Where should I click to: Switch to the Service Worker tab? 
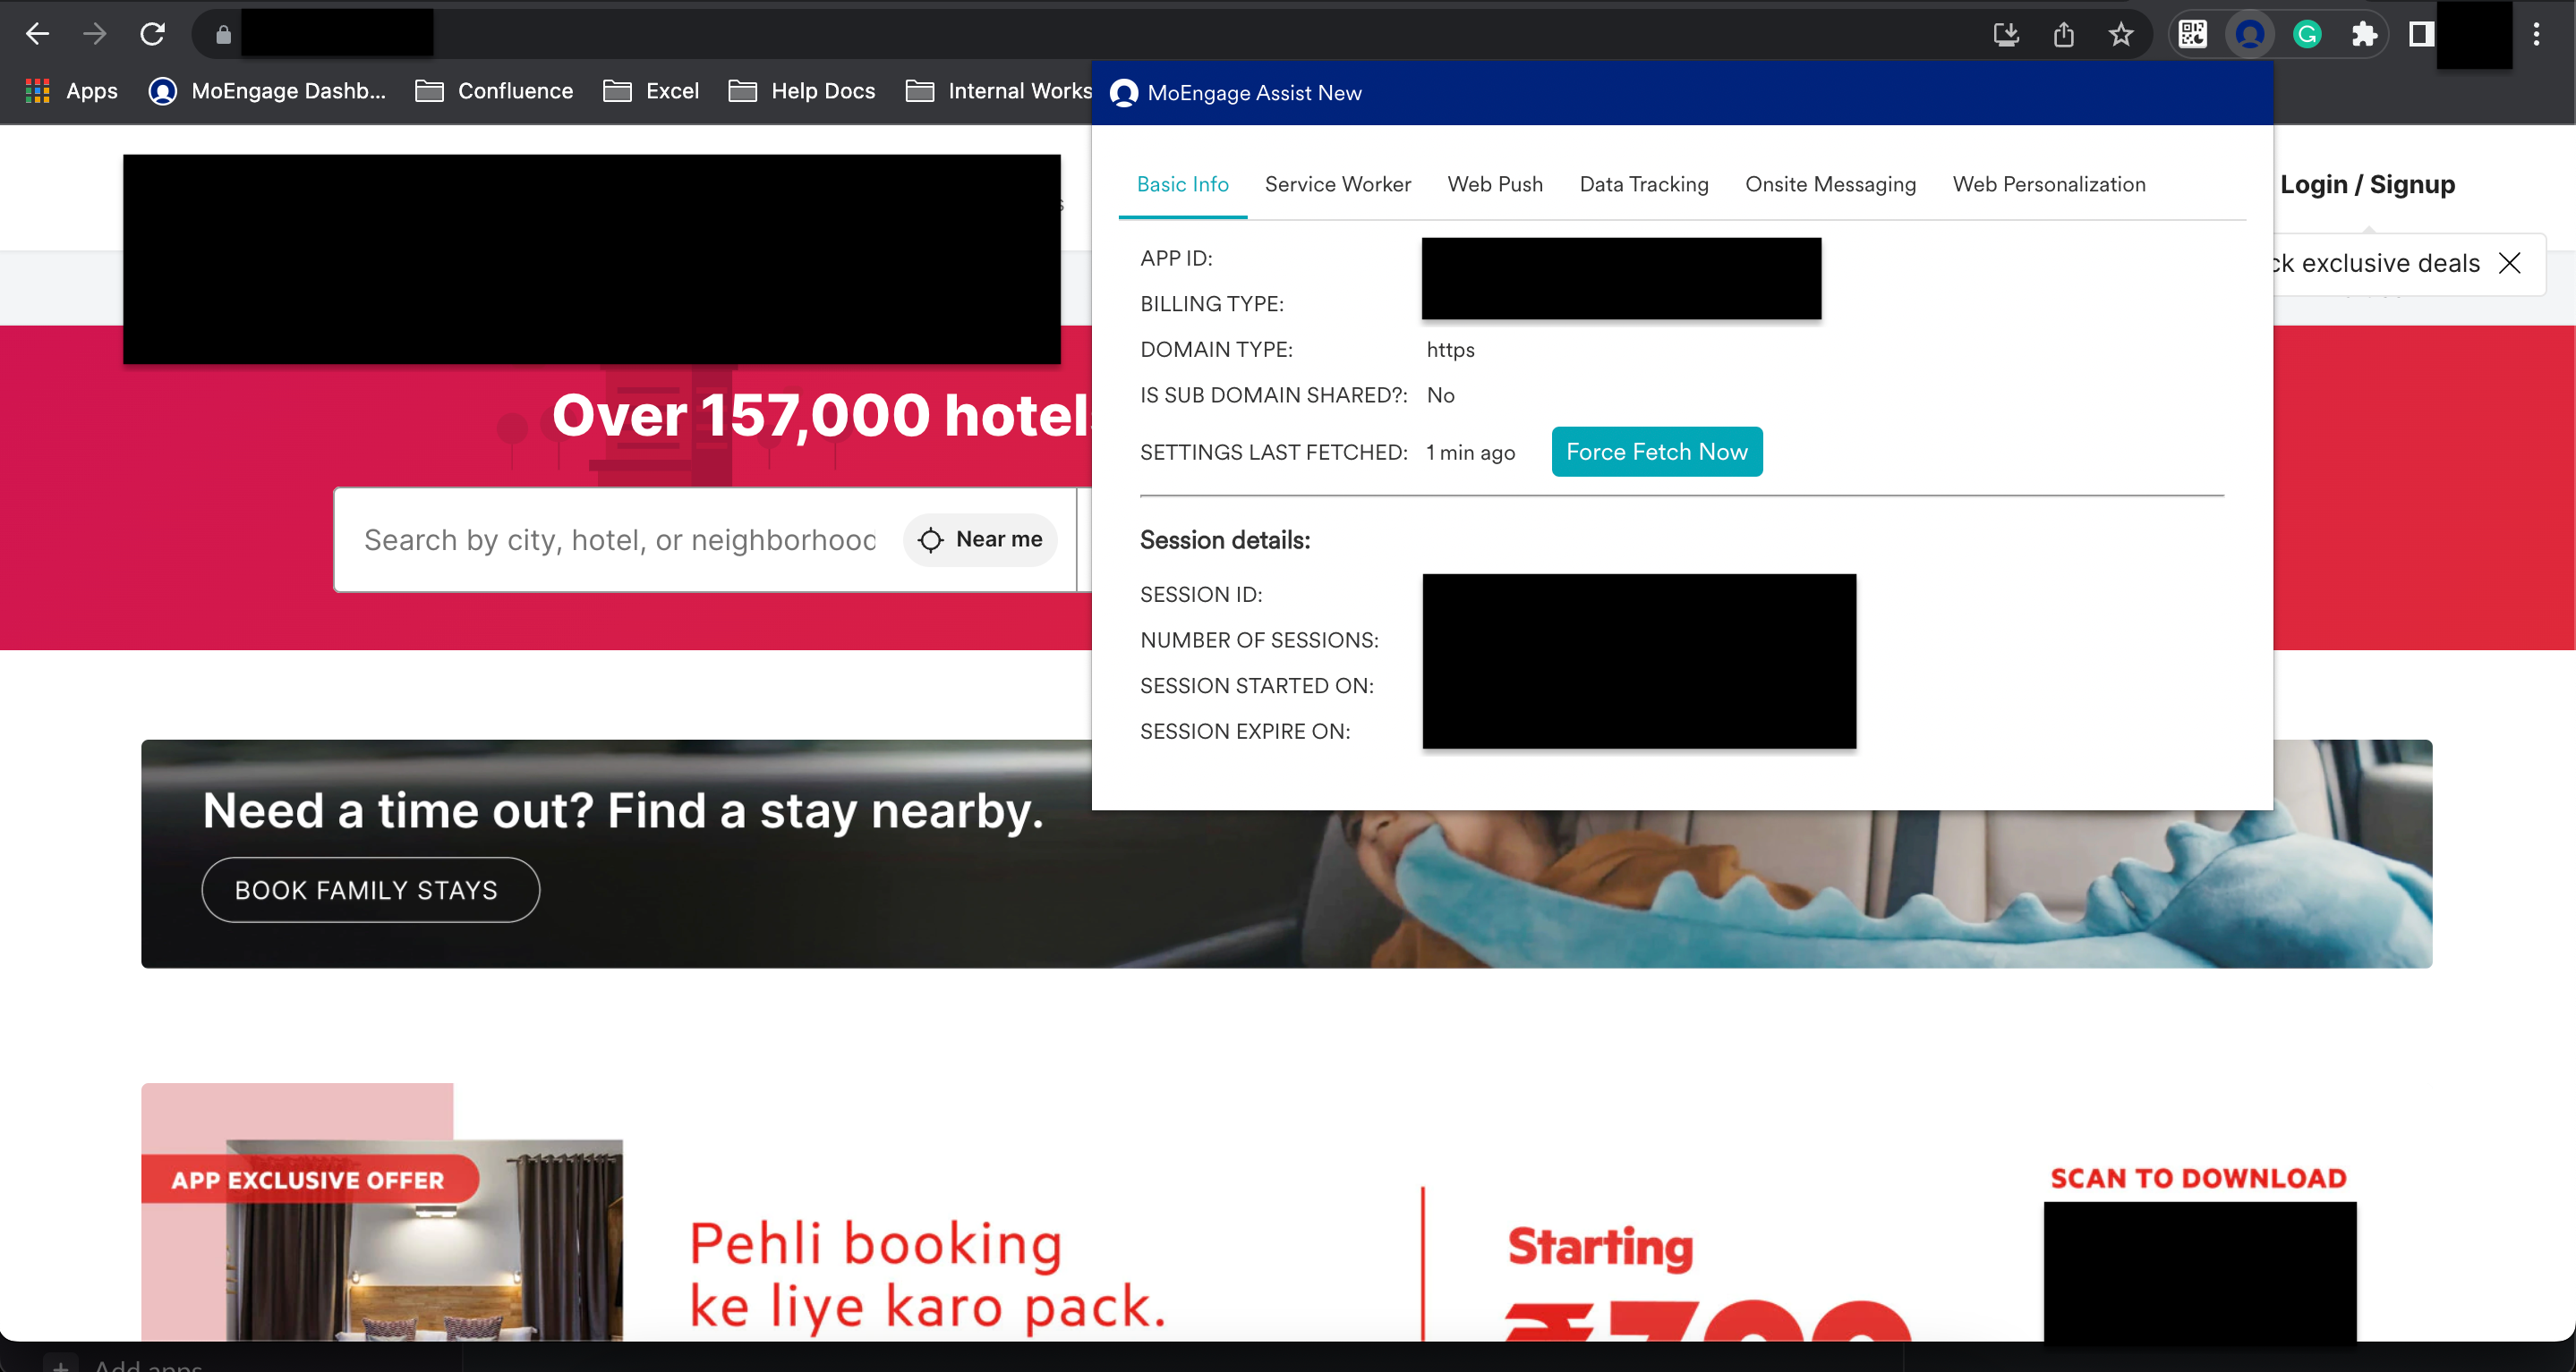(x=1338, y=185)
